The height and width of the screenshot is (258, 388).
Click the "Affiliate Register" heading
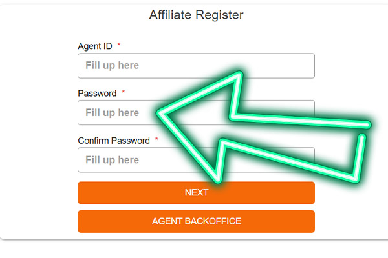pyautogui.click(x=196, y=15)
